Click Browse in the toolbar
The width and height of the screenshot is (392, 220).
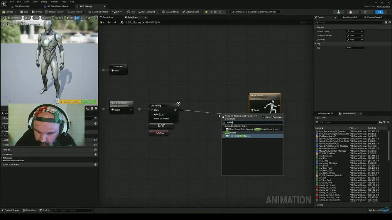pyautogui.click(x=37, y=12)
